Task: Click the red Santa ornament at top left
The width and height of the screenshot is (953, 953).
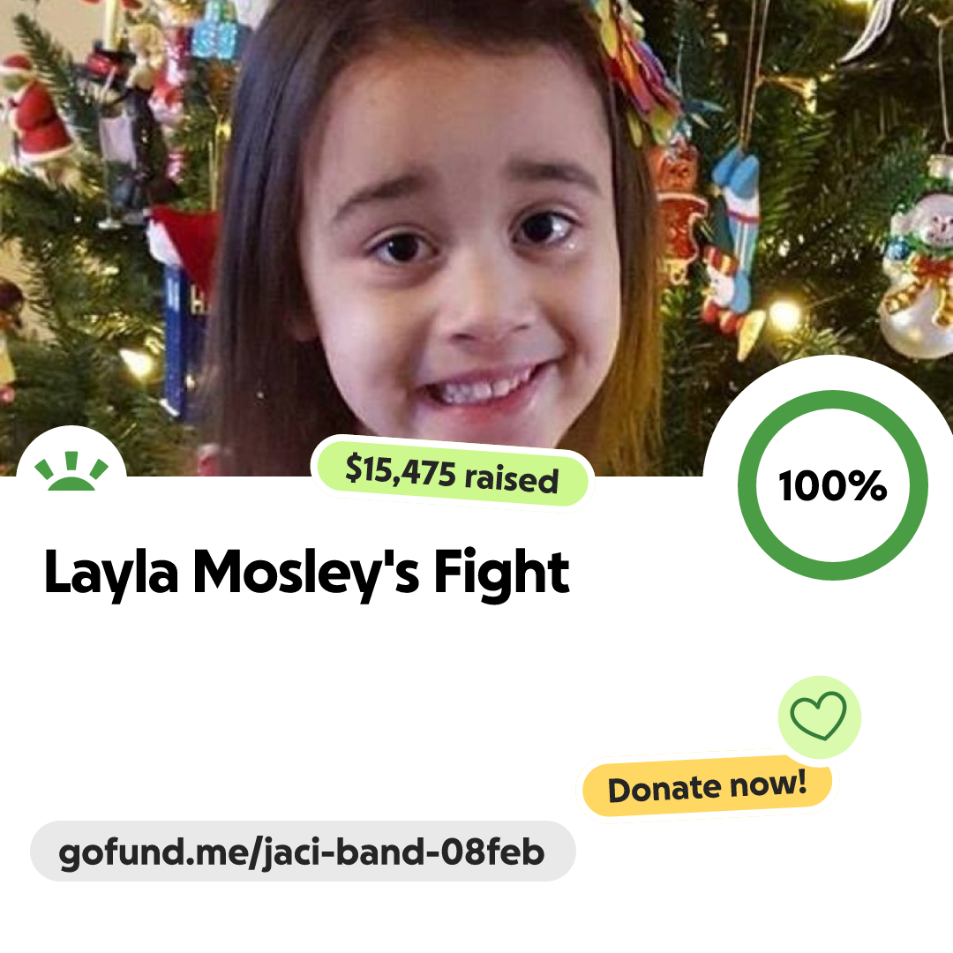Action: pos(36,116)
